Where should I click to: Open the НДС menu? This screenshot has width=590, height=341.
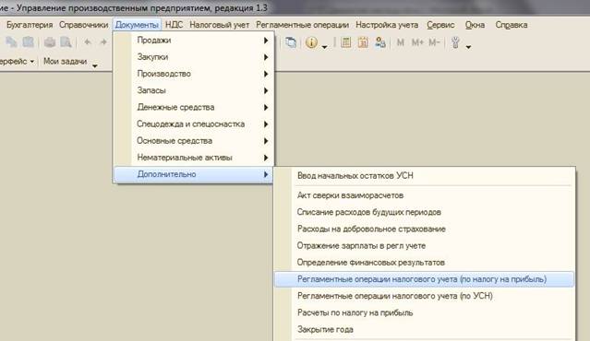[174, 25]
